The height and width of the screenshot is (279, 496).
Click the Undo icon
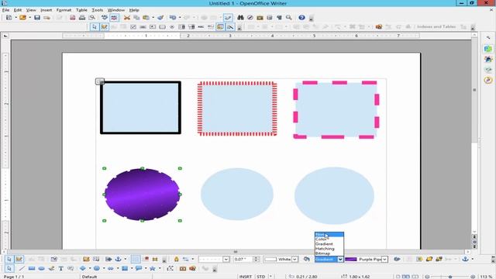click(x=173, y=18)
